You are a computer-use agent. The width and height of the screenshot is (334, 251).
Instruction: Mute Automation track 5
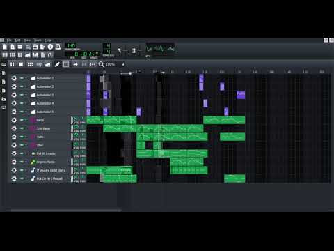pos(22,112)
